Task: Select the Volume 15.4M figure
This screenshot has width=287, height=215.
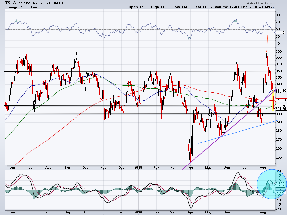Action: click(x=227, y=7)
